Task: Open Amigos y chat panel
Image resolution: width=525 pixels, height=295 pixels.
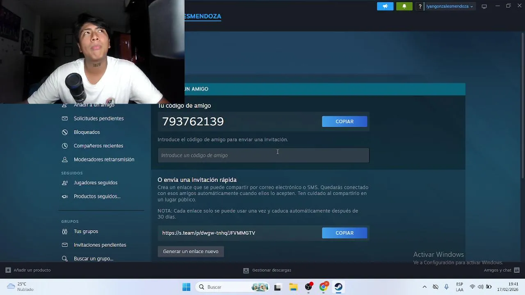Action: pos(498,270)
